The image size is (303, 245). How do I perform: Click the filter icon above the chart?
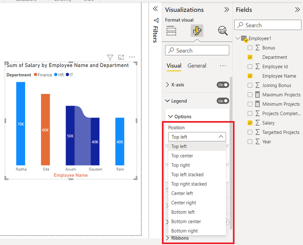[x=110, y=57]
